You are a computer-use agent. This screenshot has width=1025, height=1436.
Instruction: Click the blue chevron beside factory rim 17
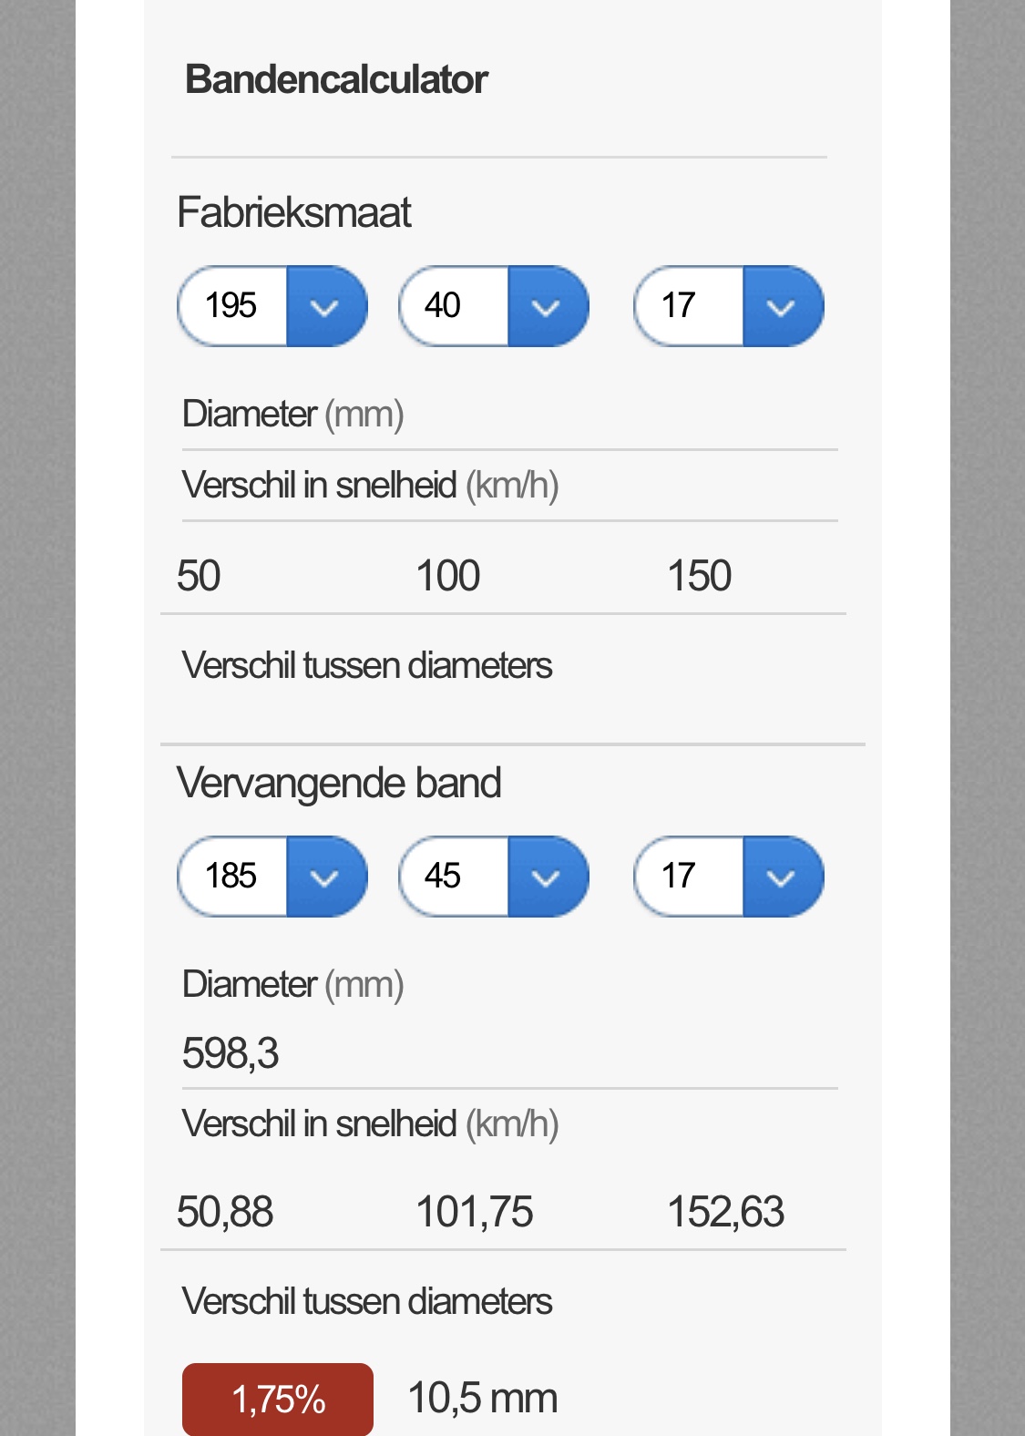click(x=781, y=307)
